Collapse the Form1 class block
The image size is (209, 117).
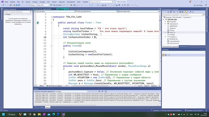(x=52, y=23)
